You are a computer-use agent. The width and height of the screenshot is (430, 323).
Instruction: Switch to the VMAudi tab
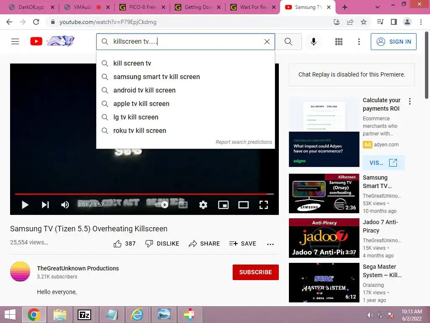pos(87,7)
